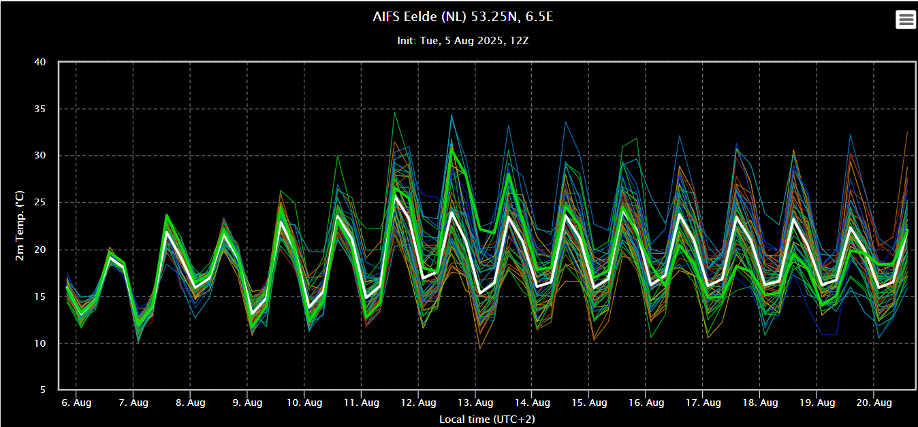Screen dimensions: 918x427
Task: Click the 9. Aug x-axis label
Action: 247,403
